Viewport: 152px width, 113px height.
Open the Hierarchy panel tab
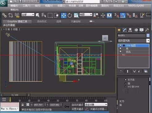[x=130, y=30]
